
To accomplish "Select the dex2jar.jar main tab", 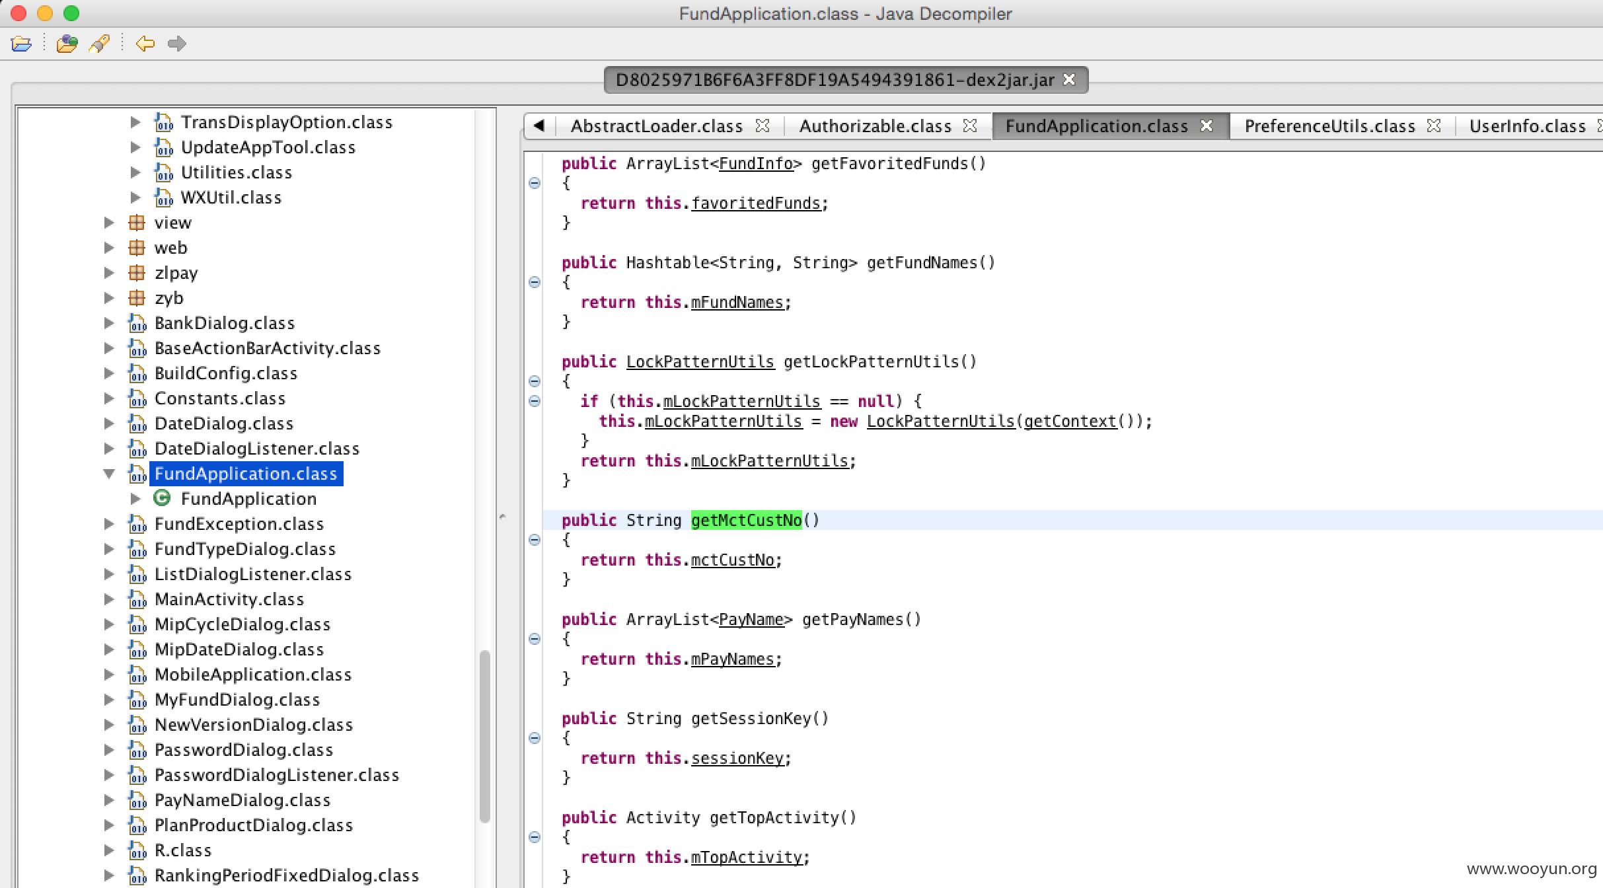I will click(835, 80).
